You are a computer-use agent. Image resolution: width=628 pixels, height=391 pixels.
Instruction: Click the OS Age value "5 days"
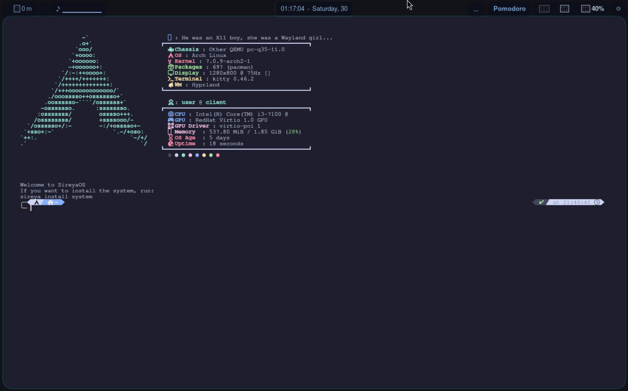click(219, 138)
